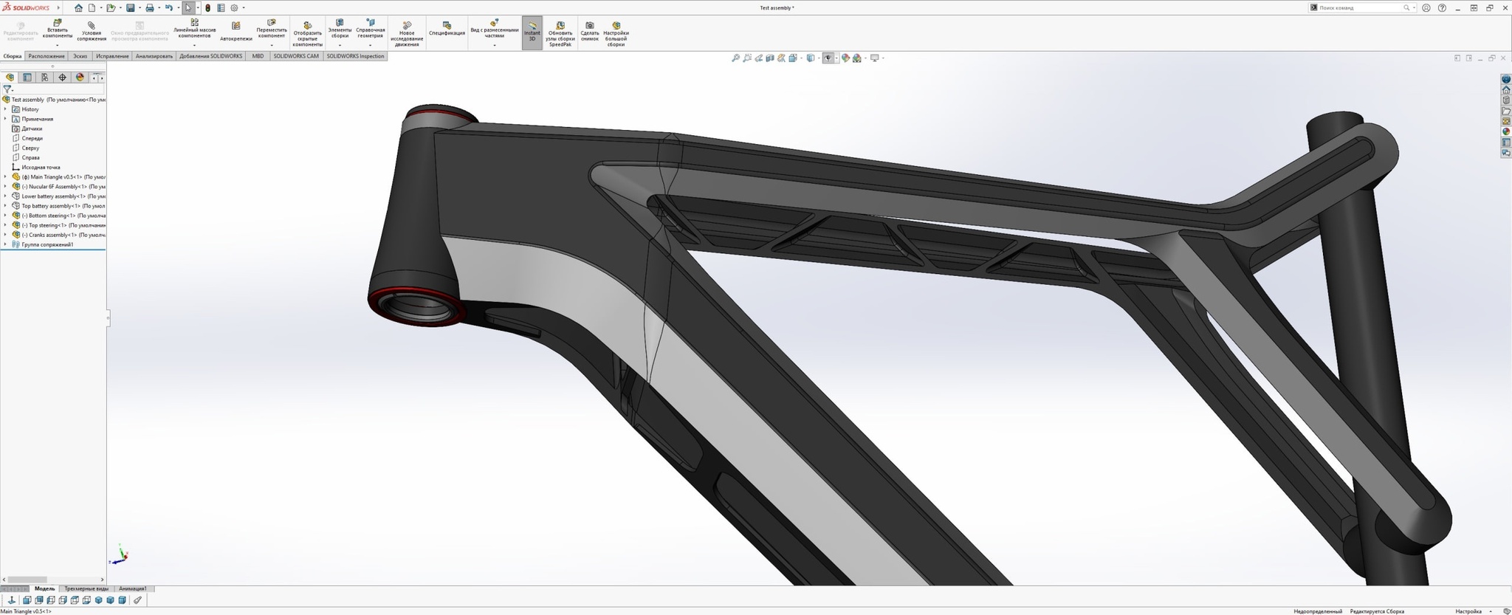Click the Insert Components (Вставить компоненты) icon

[58, 24]
